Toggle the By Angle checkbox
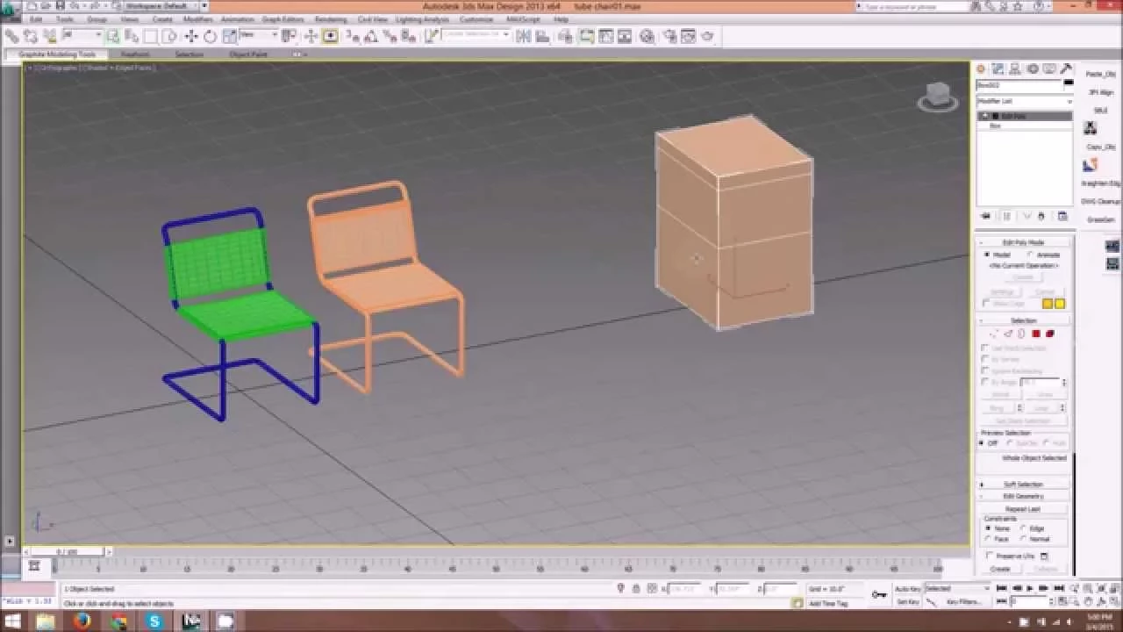This screenshot has height=632, width=1123. coord(985,382)
